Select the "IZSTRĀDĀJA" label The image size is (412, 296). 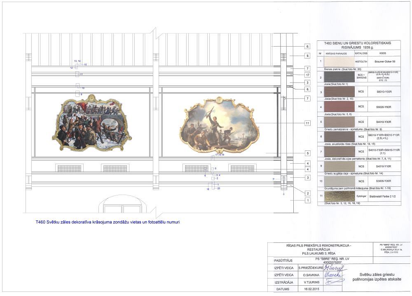[283, 282]
